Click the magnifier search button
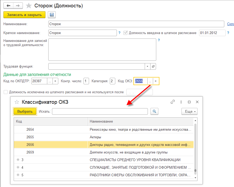234x187 pixels. (154, 111)
